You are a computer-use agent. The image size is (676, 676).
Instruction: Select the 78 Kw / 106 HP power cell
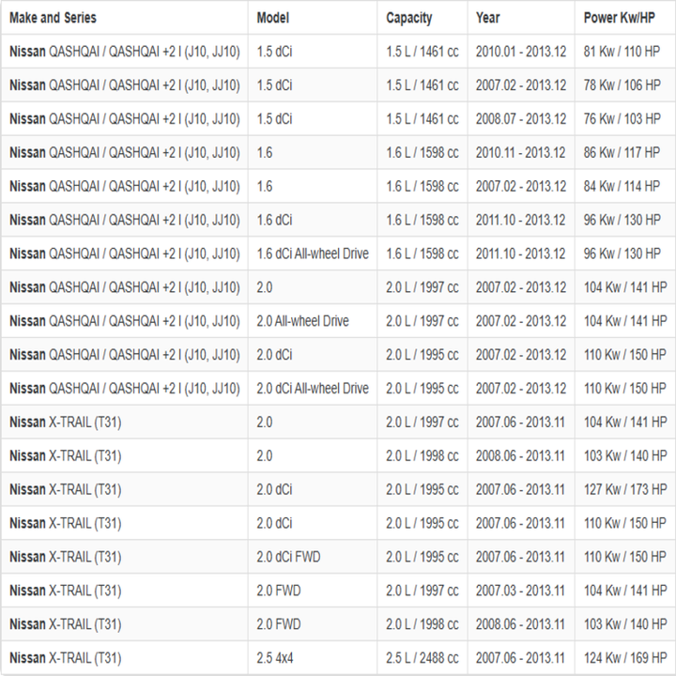[622, 85]
